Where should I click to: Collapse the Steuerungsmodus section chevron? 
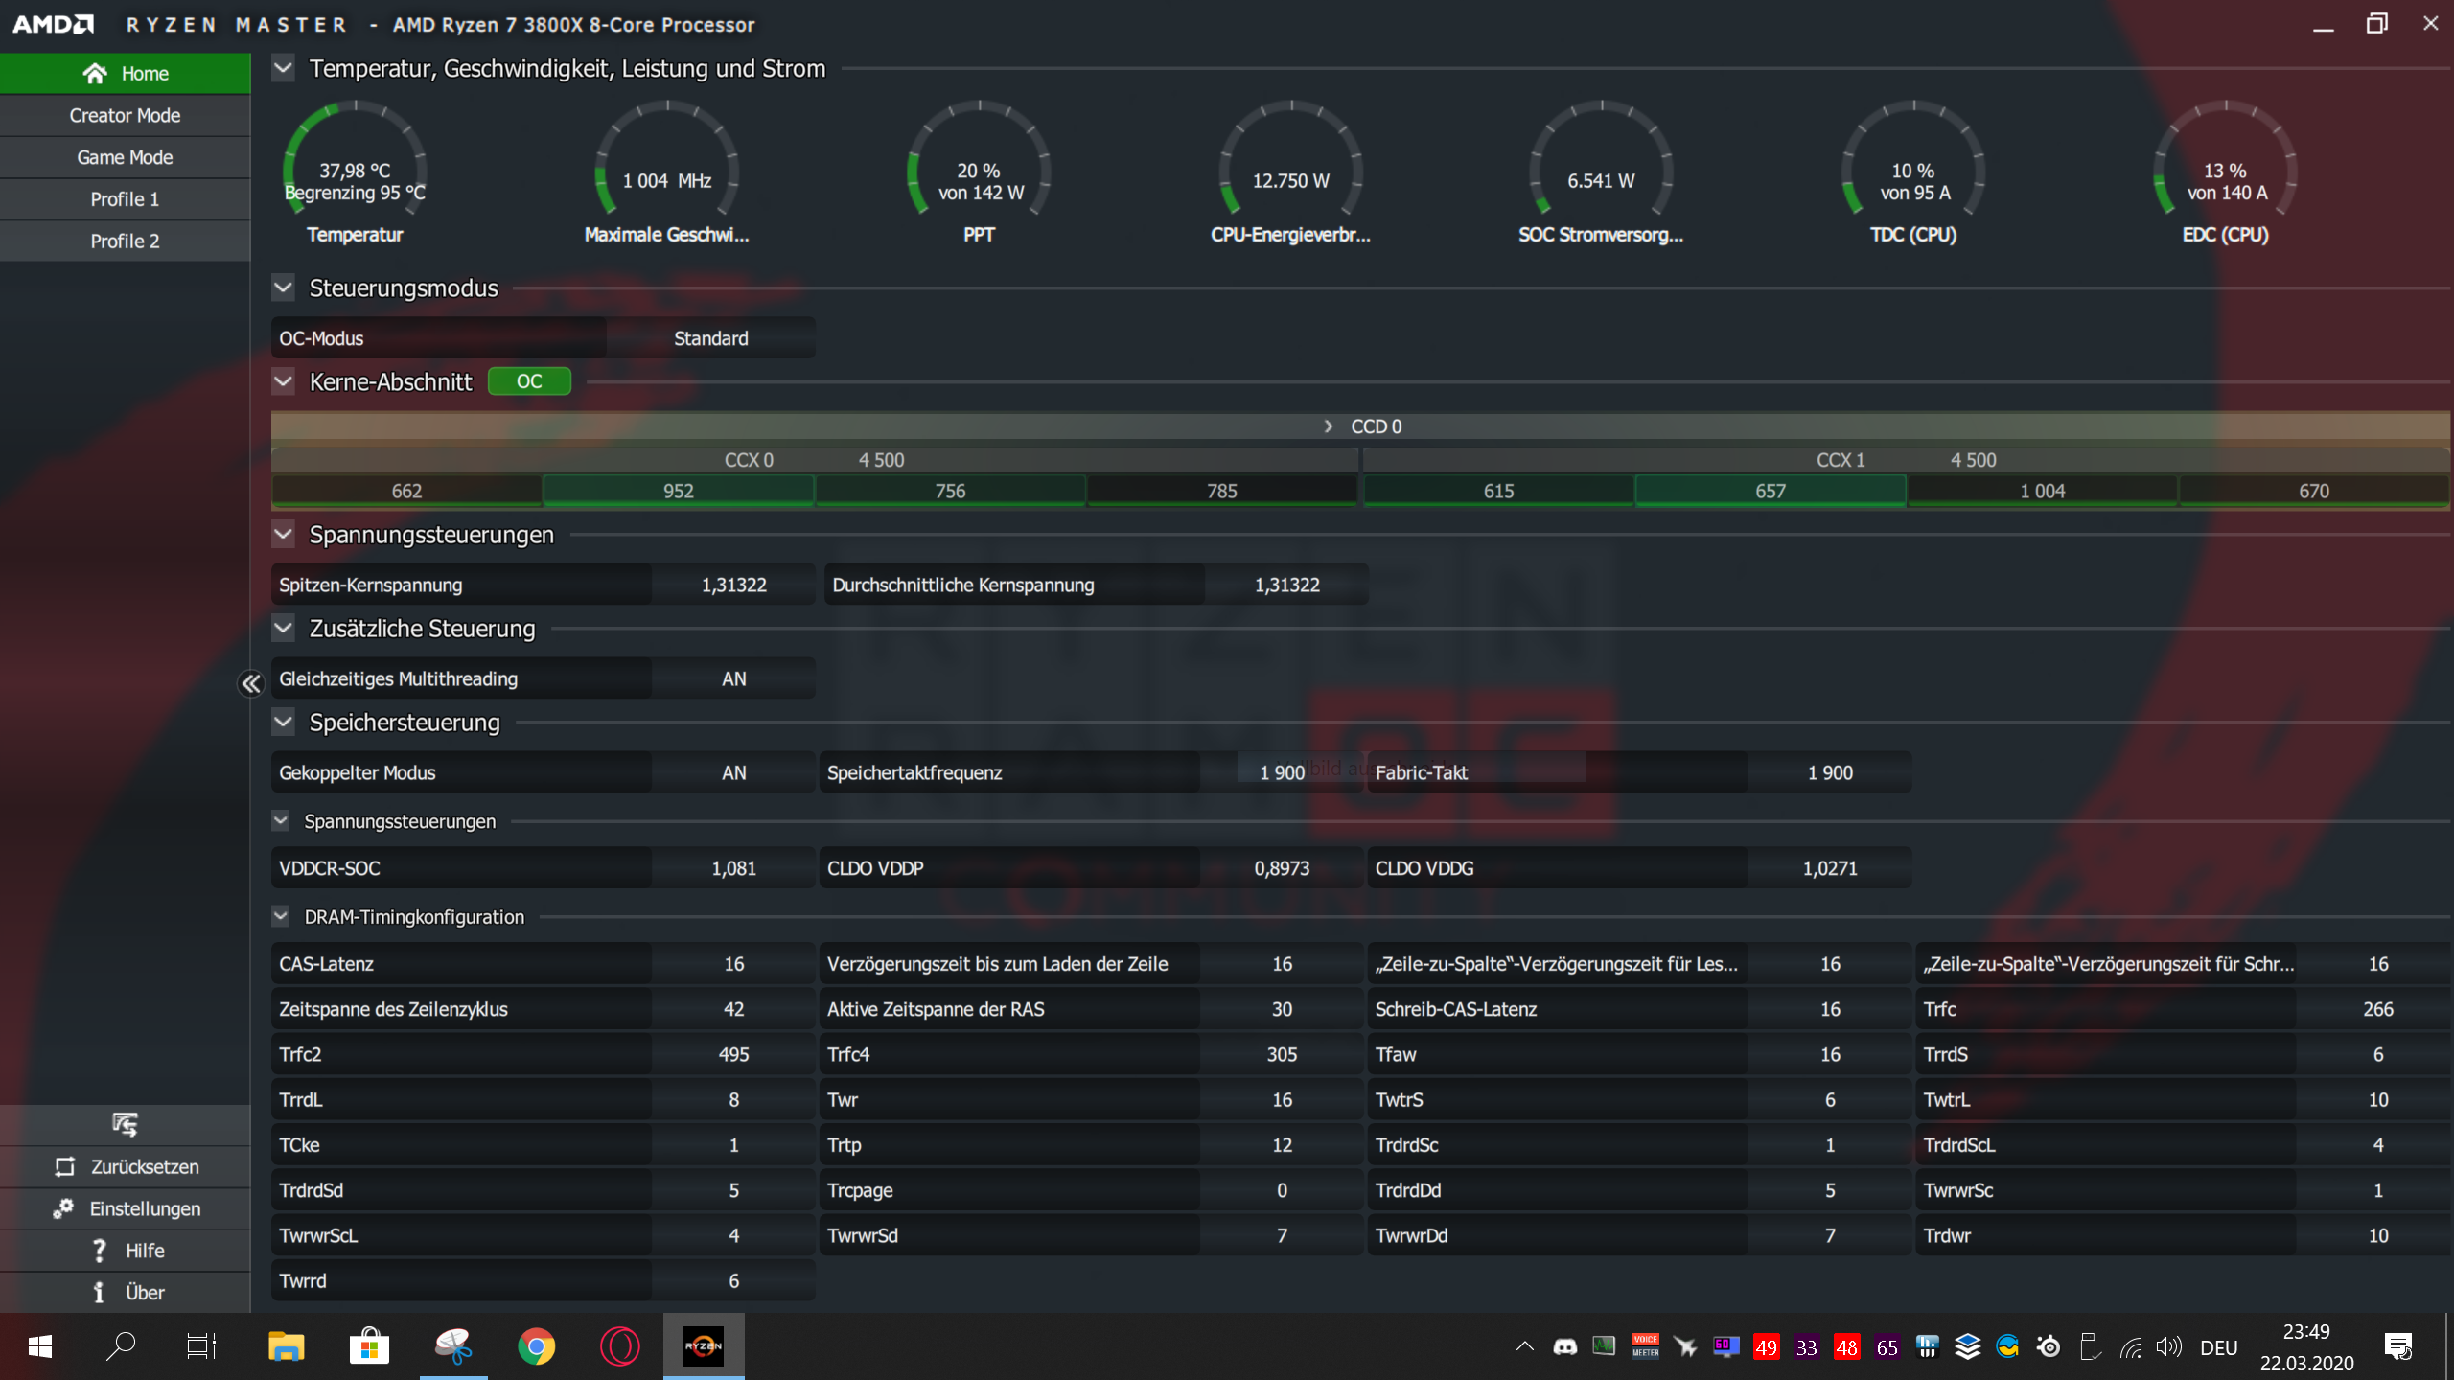[283, 287]
